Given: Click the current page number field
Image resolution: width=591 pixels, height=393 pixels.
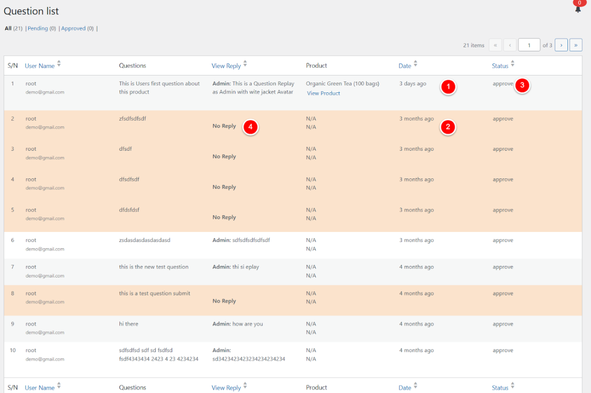Looking at the screenshot, I should 529,45.
